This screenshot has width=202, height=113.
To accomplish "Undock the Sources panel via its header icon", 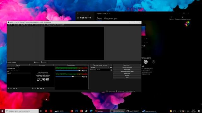I will 53,65.
